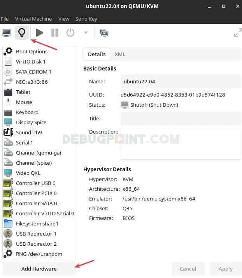Toggle the lightbulb hardware details view
This screenshot has height=278, width=242.
22,33
